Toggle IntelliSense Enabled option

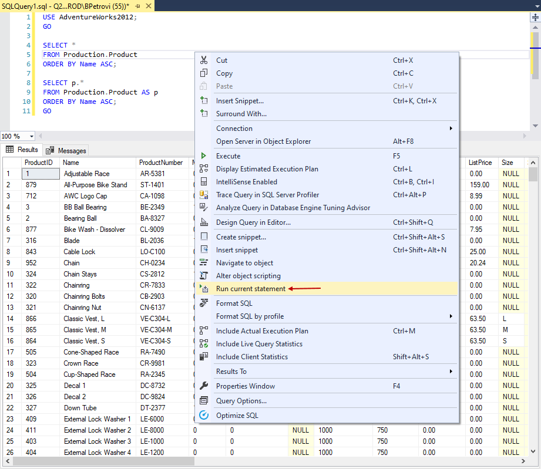click(x=327, y=182)
